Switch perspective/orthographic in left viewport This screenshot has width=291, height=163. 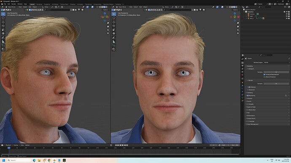(108, 33)
